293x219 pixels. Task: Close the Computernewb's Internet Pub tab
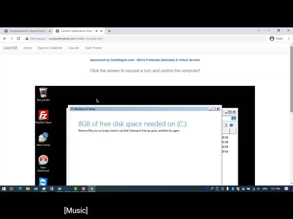tap(50, 31)
